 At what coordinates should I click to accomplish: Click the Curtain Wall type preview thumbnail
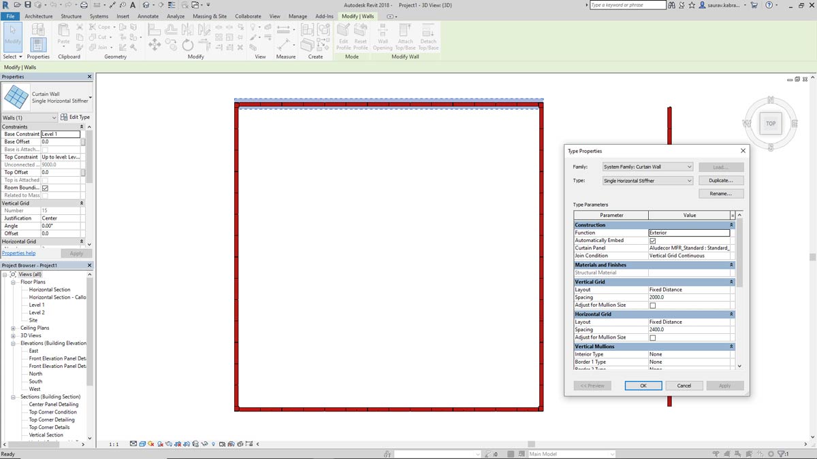click(x=16, y=97)
